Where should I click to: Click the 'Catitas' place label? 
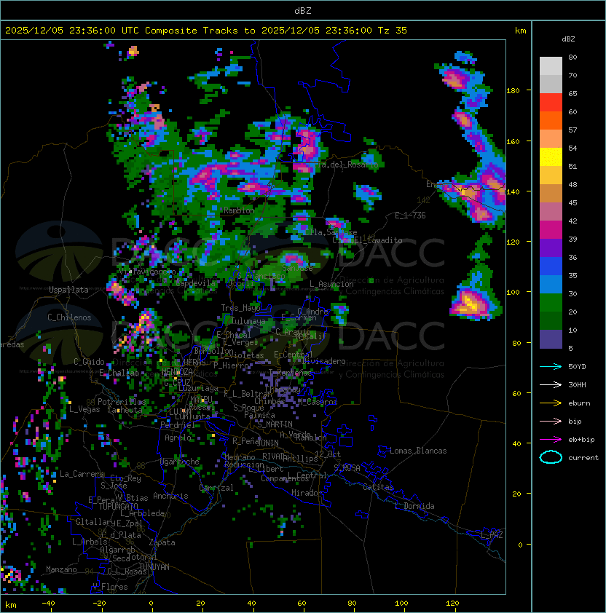pos(378,487)
